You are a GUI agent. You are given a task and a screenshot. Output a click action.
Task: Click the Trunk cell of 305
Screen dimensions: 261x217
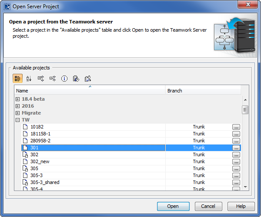[x=199, y=168]
